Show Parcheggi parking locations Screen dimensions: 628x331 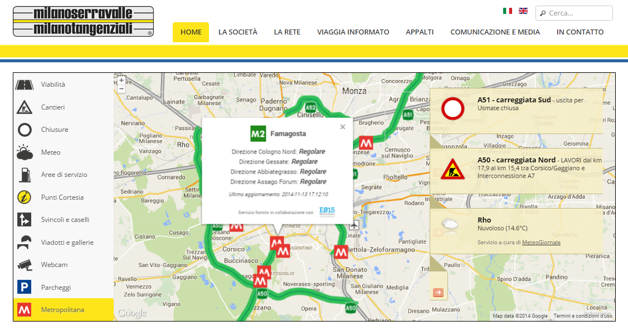(24, 287)
